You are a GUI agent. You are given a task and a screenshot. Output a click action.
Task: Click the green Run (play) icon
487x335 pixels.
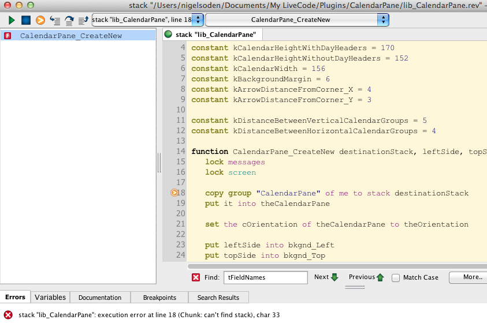[12, 20]
